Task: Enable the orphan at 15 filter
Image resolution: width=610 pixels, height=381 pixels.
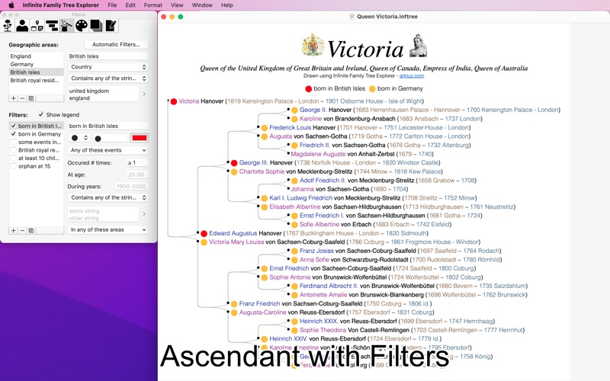Action: coord(13,166)
